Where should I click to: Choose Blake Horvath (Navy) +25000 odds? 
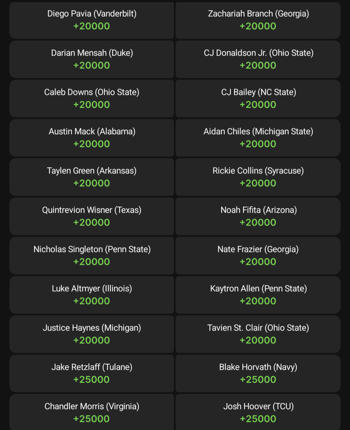click(258, 373)
